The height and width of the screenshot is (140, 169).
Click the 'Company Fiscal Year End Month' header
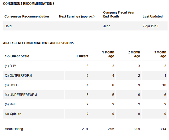[119, 14]
